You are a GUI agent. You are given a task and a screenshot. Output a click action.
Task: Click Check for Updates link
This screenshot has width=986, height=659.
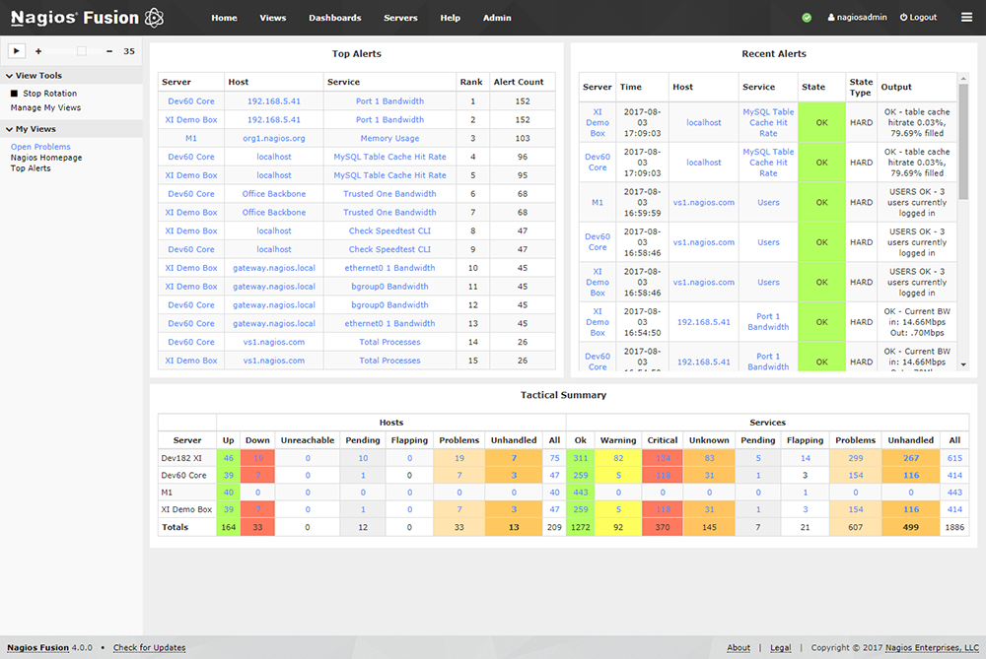pyautogui.click(x=149, y=648)
